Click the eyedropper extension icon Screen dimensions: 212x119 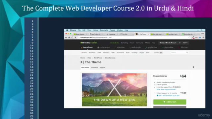tap(193, 38)
